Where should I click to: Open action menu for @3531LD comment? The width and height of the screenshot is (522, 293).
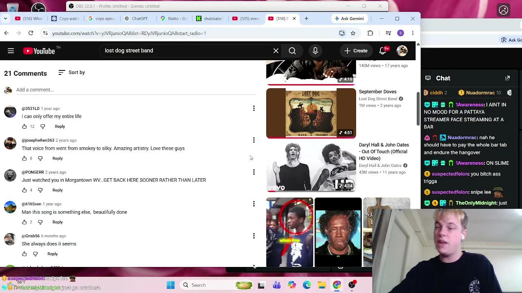click(254, 109)
